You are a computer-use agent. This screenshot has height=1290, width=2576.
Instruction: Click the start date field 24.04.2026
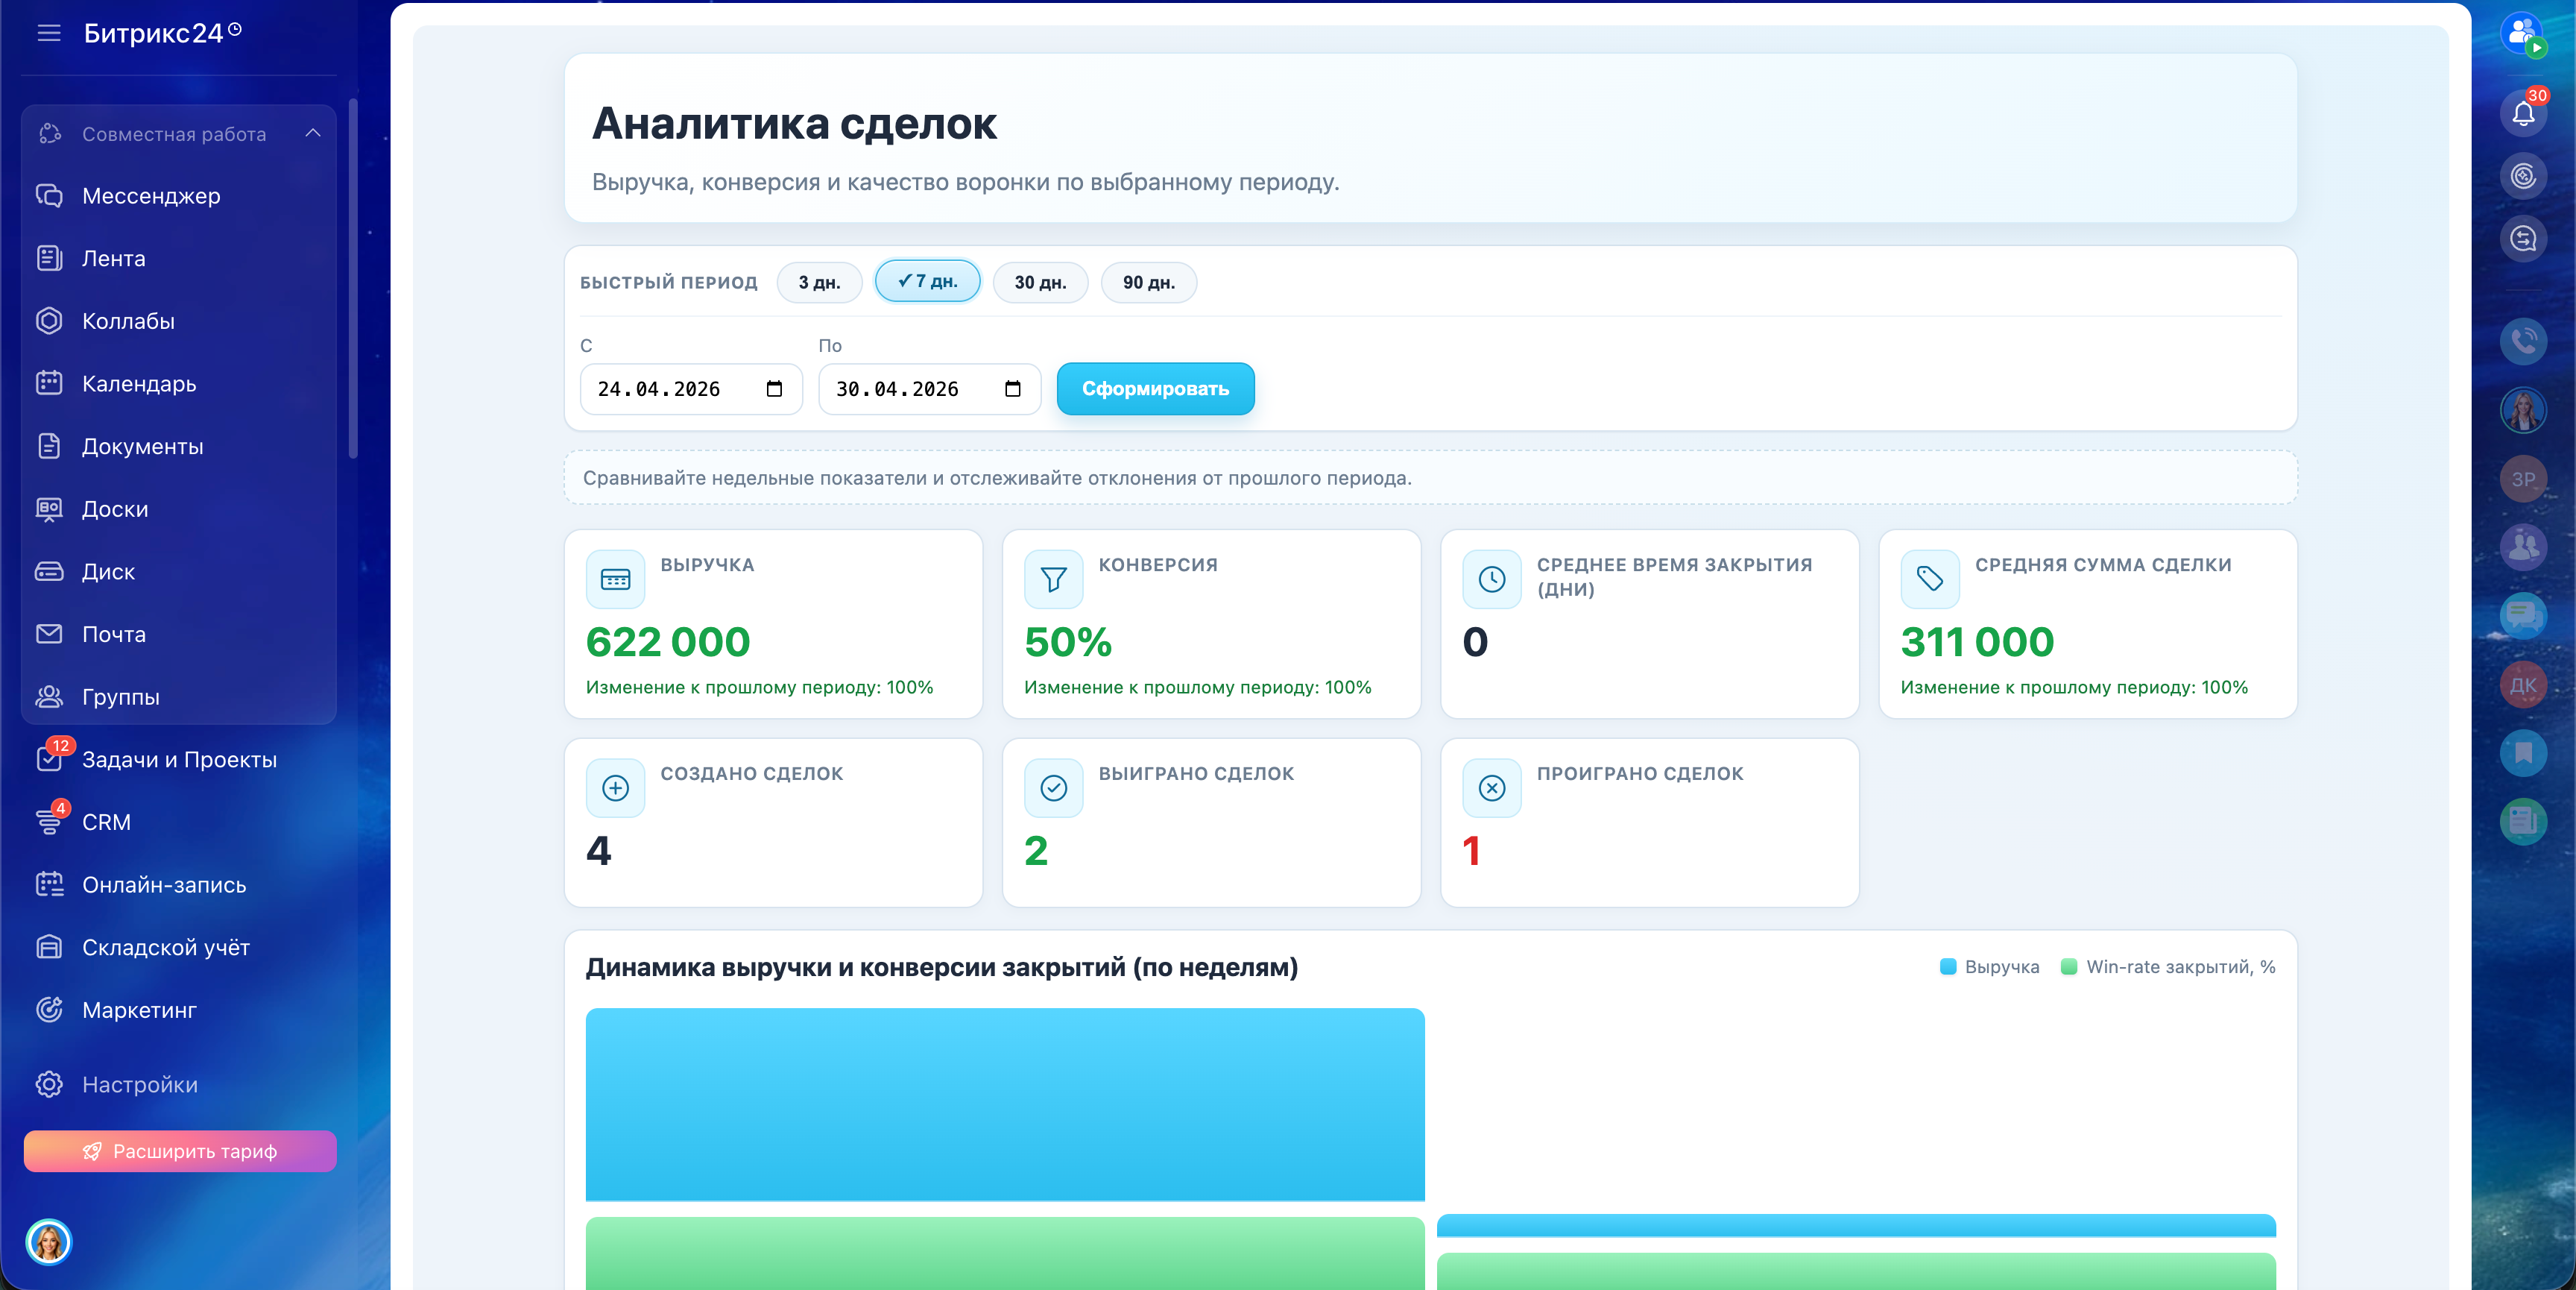tap(691, 388)
